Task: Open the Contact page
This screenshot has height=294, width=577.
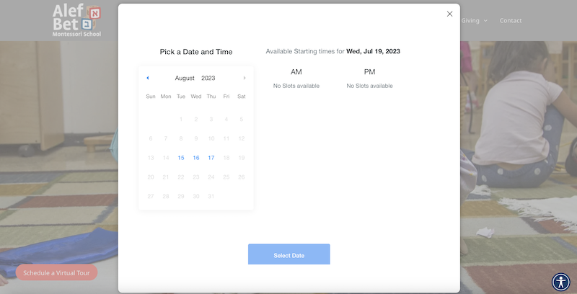Action: point(511,20)
